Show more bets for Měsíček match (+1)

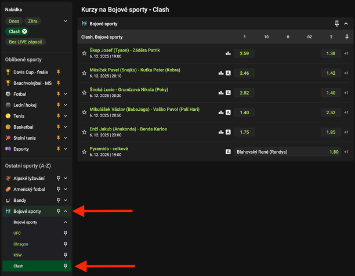[346, 73]
